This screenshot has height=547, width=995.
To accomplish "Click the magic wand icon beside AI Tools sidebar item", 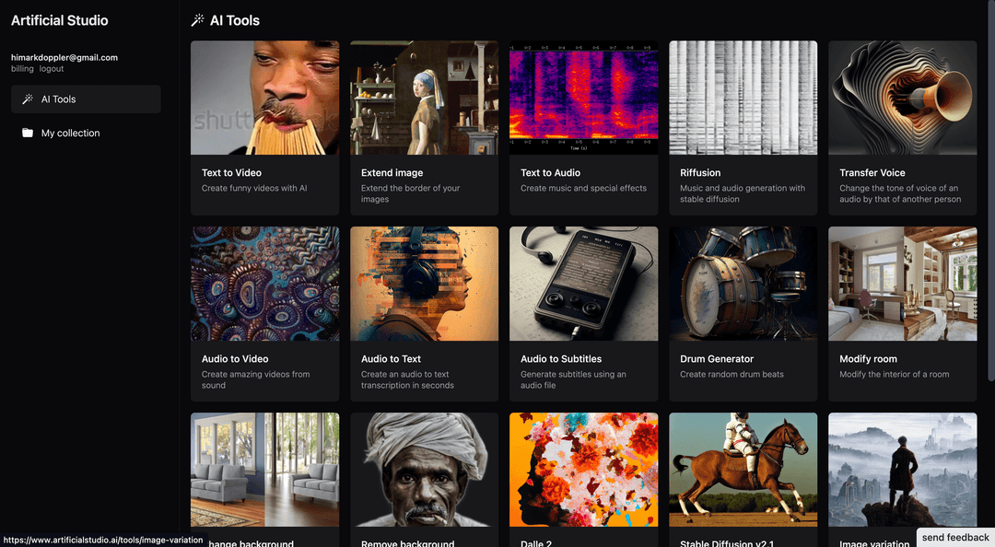I will point(28,99).
